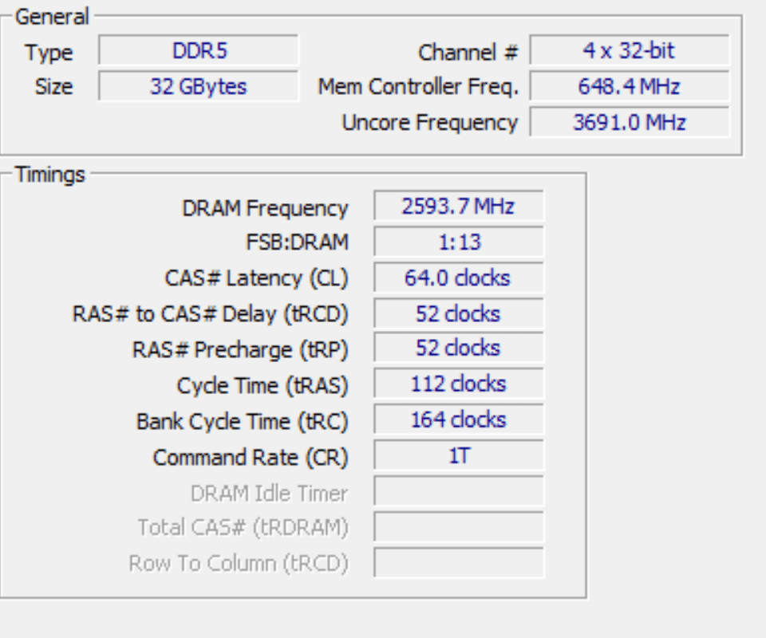Select the Cycle Time tRAS 112 clocks field
766x638 pixels.
[x=459, y=384]
